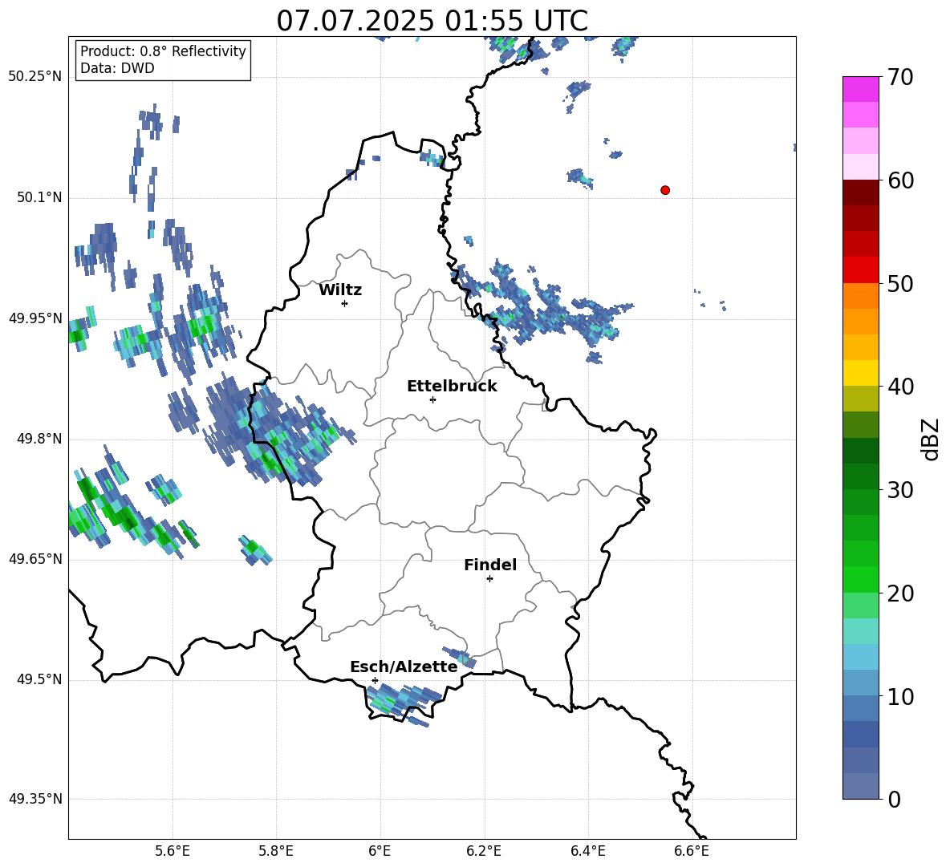Click the red dot marker on the map

pyautogui.click(x=665, y=190)
